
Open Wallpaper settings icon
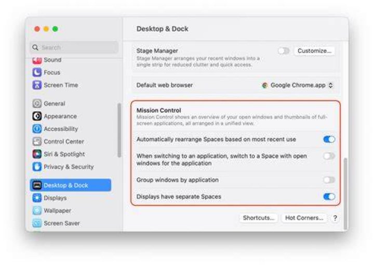point(37,210)
